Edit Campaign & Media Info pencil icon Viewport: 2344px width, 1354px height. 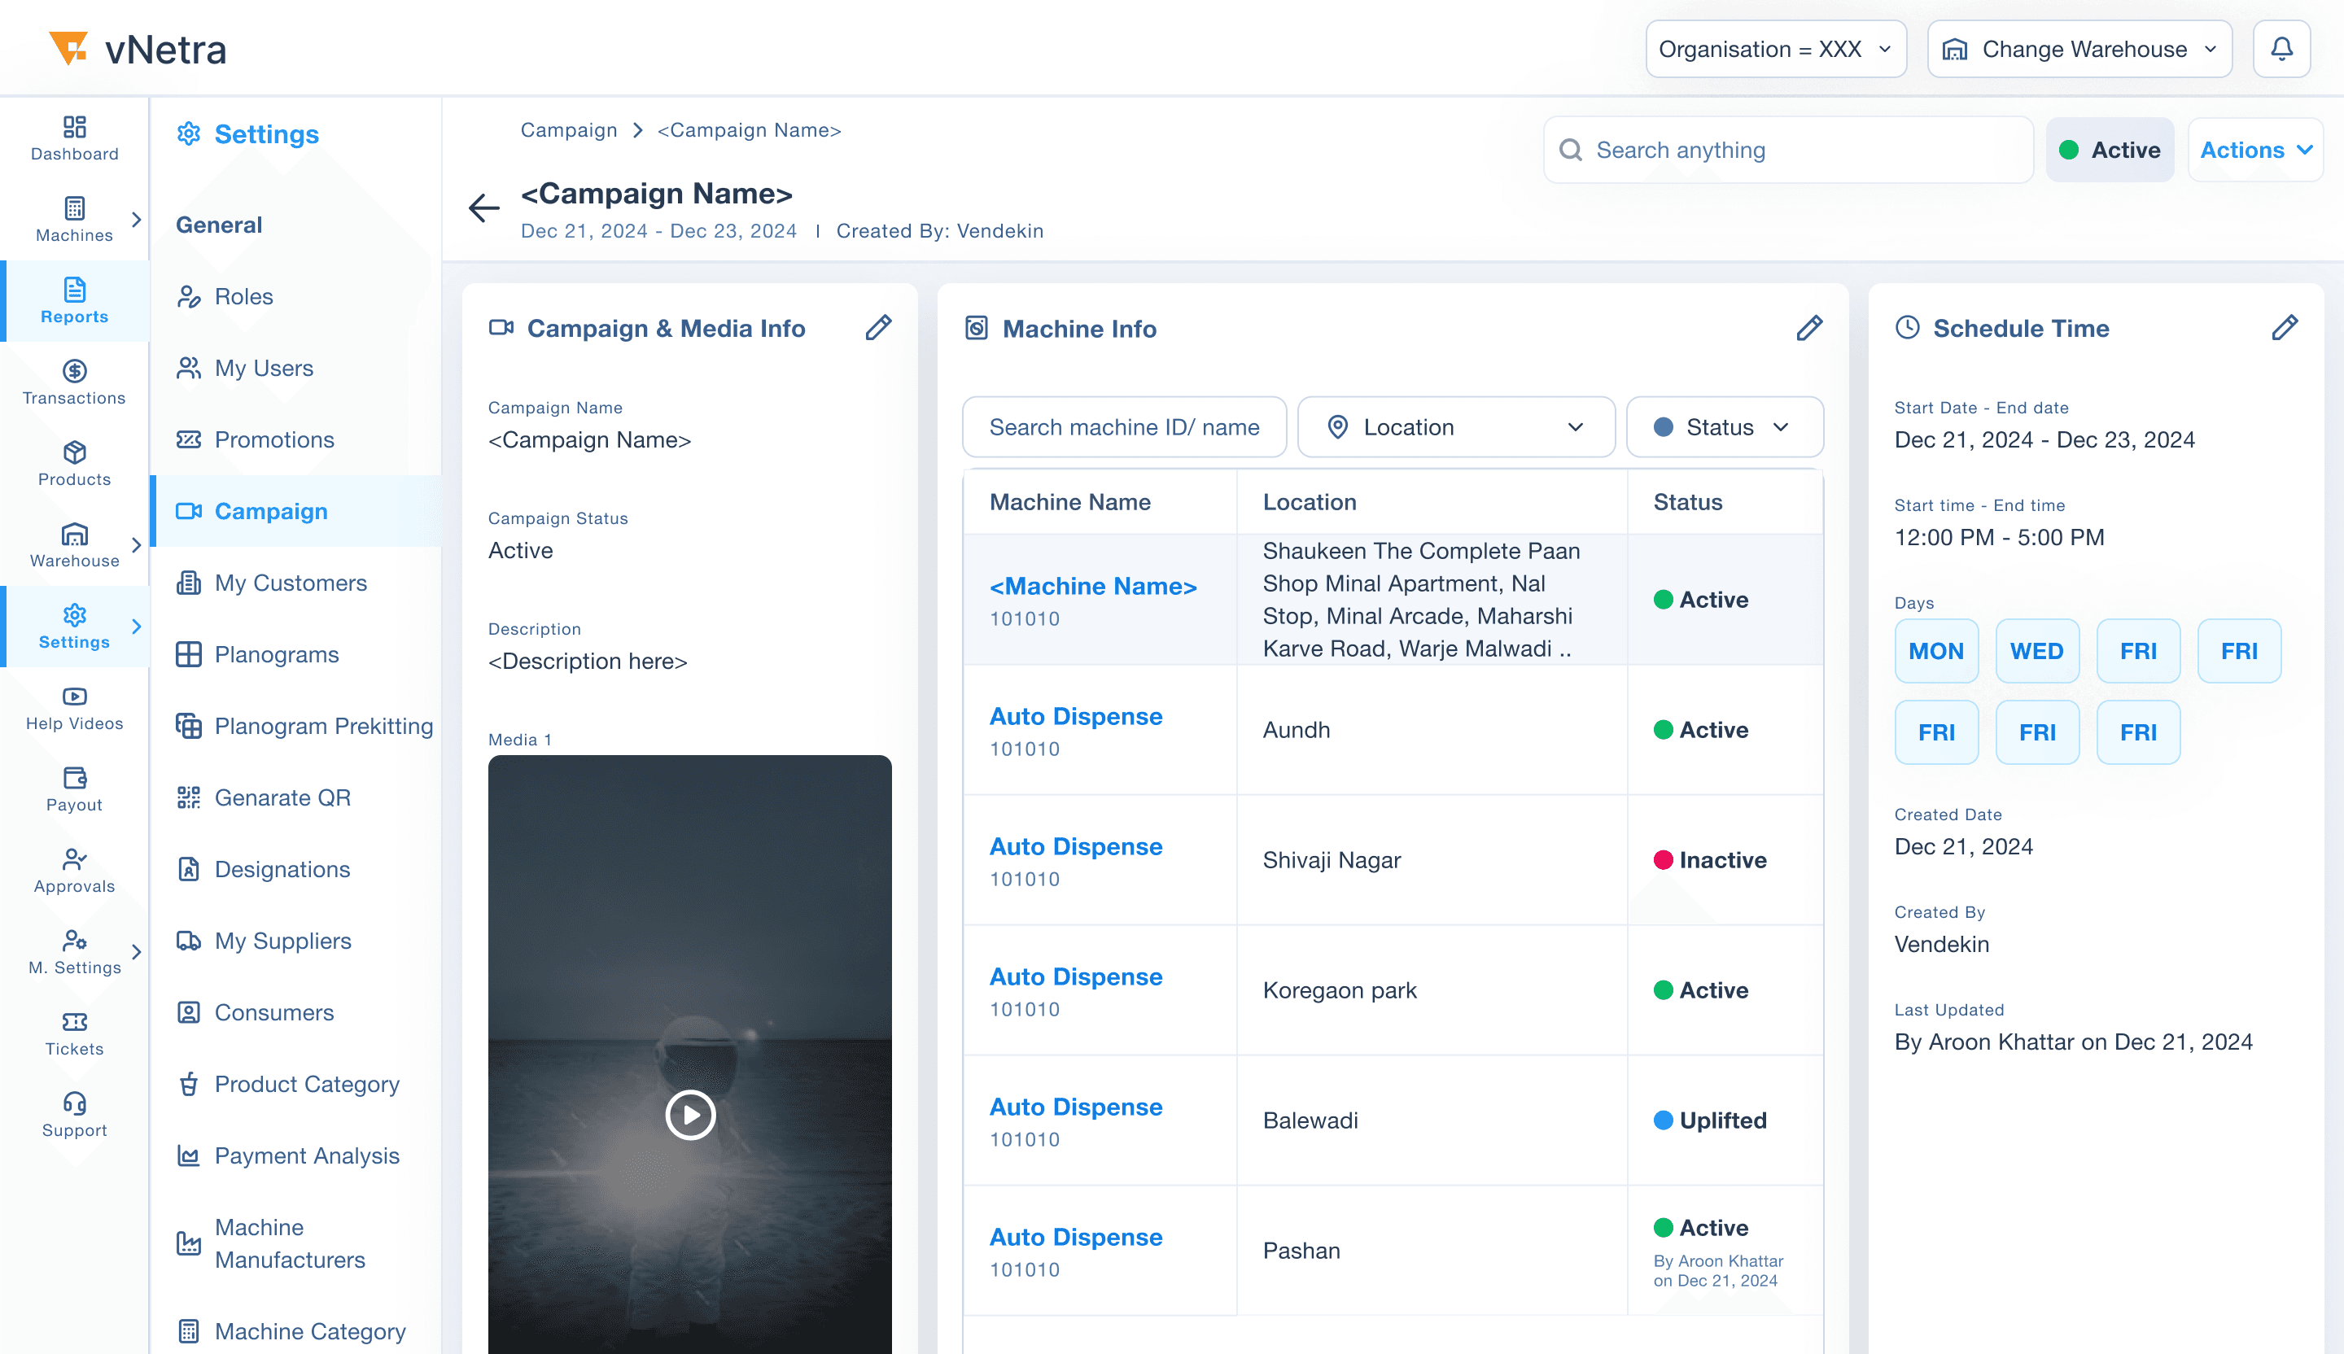tap(878, 327)
